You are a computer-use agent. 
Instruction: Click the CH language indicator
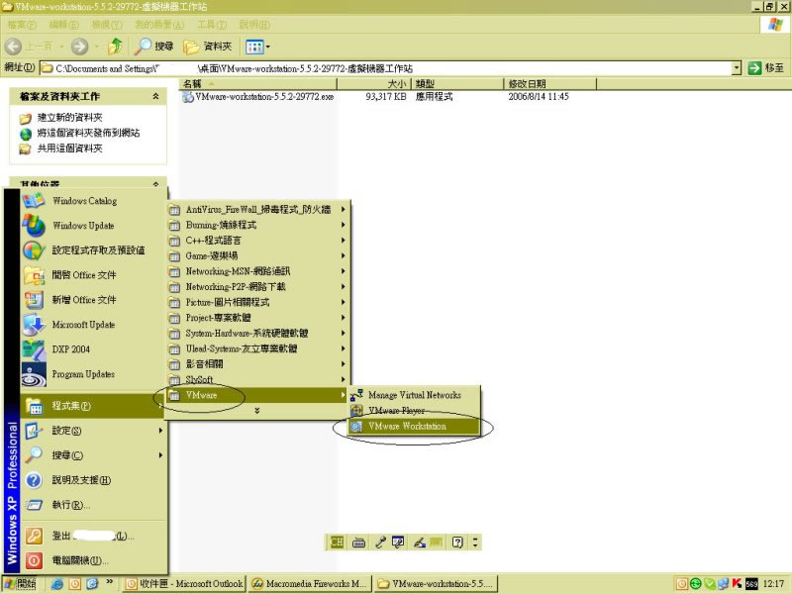click(x=337, y=543)
